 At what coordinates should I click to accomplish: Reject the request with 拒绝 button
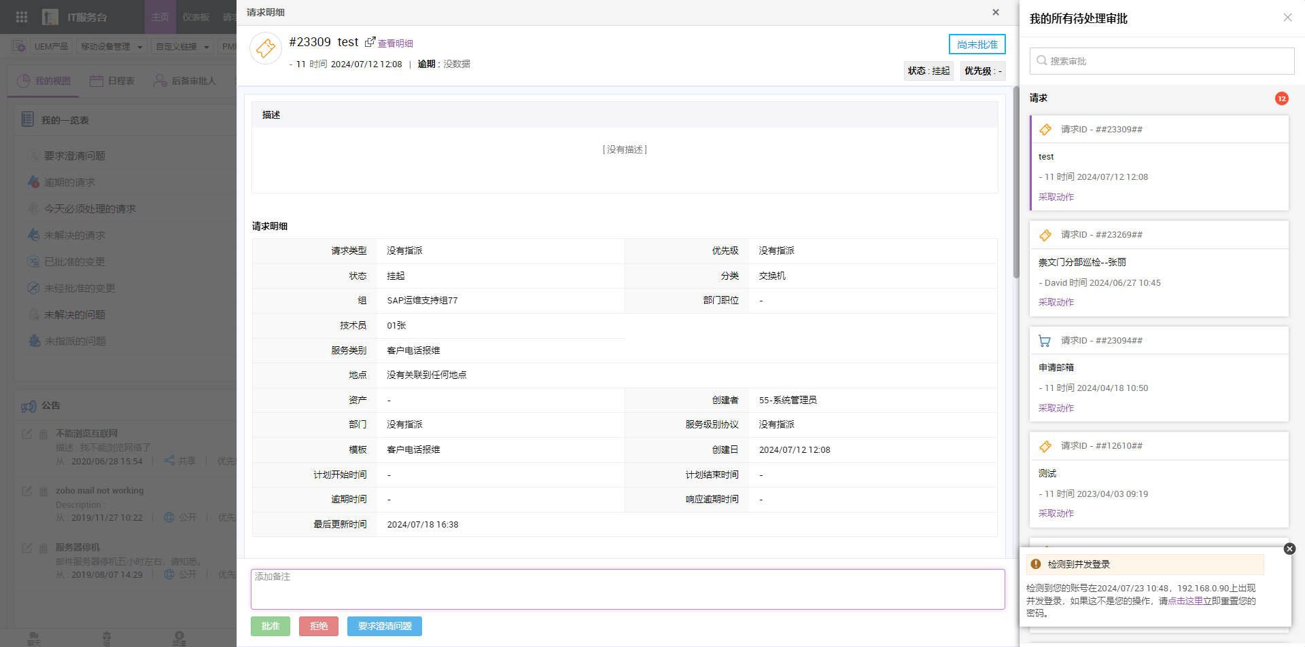click(319, 626)
